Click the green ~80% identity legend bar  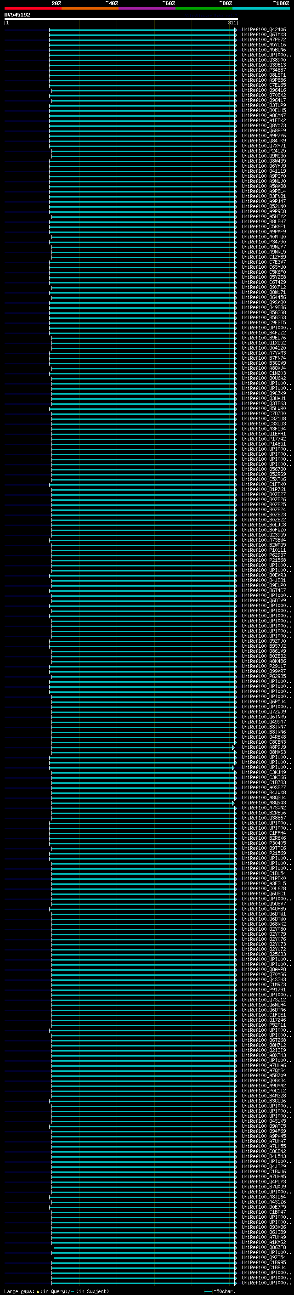click(x=204, y=8)
